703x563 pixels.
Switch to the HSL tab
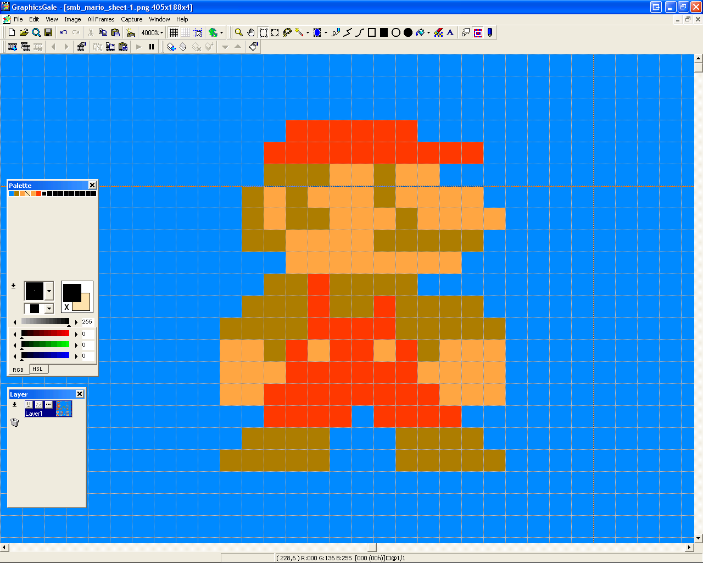click(37, 369)
